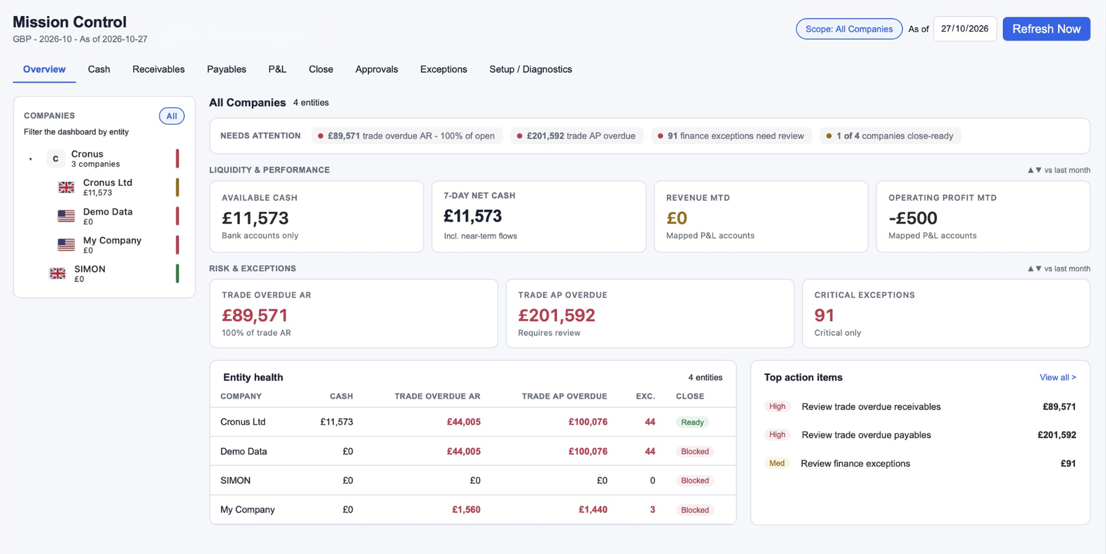Open the Trade AP Overdue risk card

pyautogui.click(x=650, y=313)
